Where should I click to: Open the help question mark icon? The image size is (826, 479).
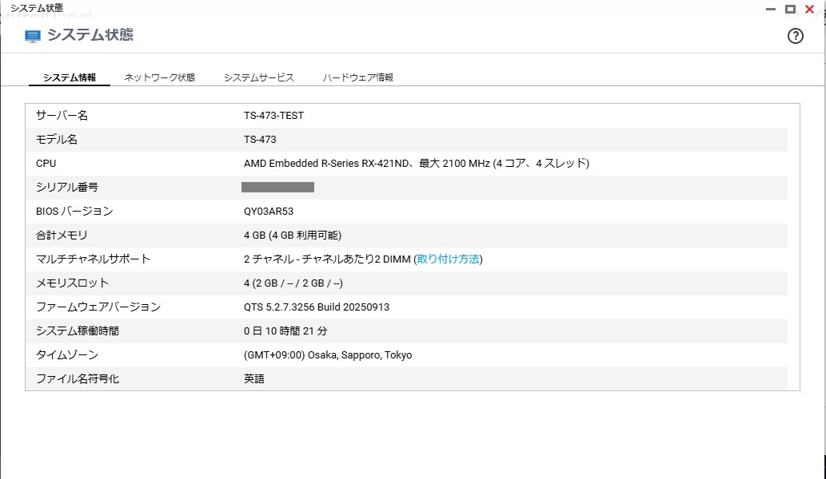click(x=795, y=36)
